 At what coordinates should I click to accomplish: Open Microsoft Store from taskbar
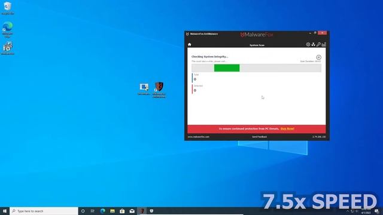click(122, 211)
